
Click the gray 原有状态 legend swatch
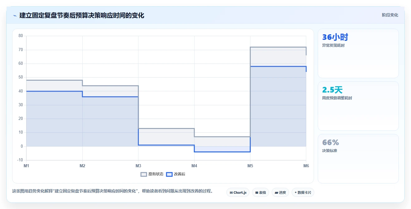144,174
